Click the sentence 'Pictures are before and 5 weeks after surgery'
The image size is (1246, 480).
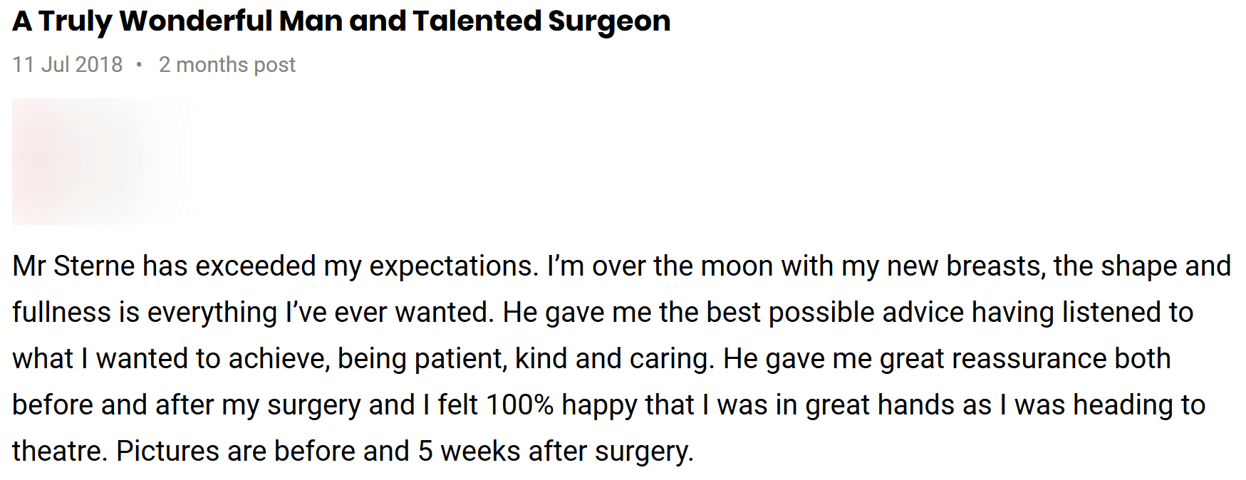(x=403, y=452)
